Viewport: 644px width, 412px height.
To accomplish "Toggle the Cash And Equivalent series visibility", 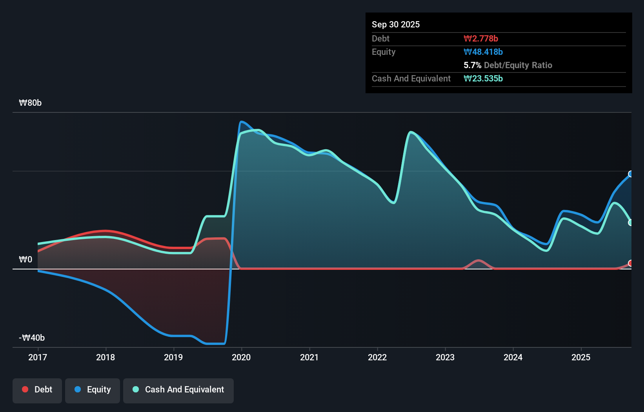I will click(178, 390).
